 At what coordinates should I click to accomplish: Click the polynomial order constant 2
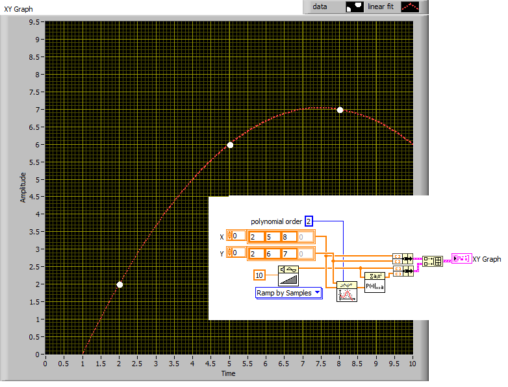tap(309, 221)
